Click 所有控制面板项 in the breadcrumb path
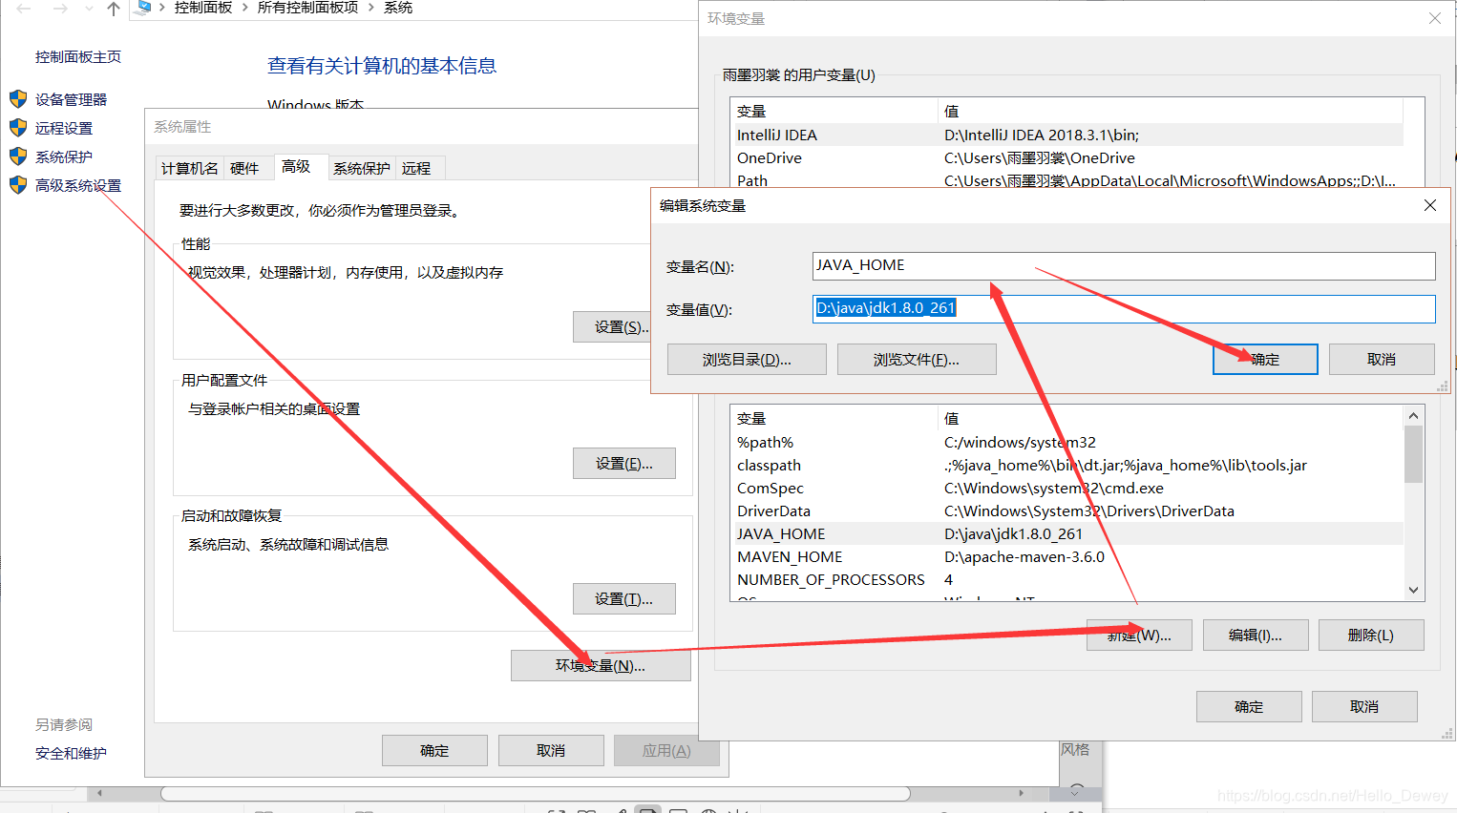Image resolution: width=1457 pixels, height=813 pixels. (x=308, y=8)
